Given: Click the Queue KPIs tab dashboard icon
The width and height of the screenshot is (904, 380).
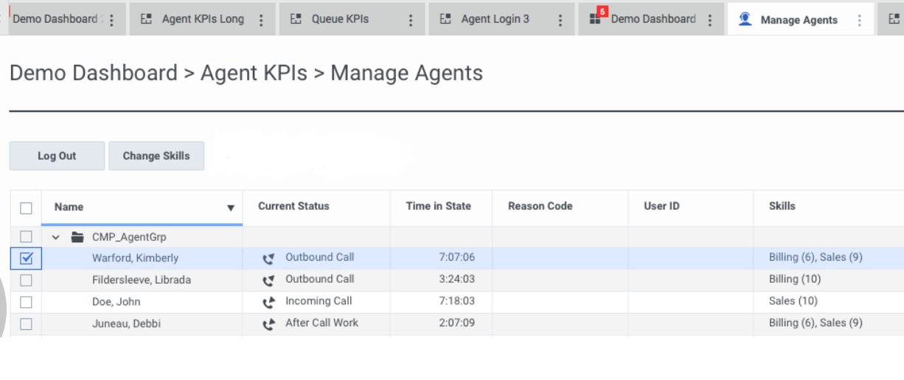Looking at the screenshot, I should click(x=296, y=19).
